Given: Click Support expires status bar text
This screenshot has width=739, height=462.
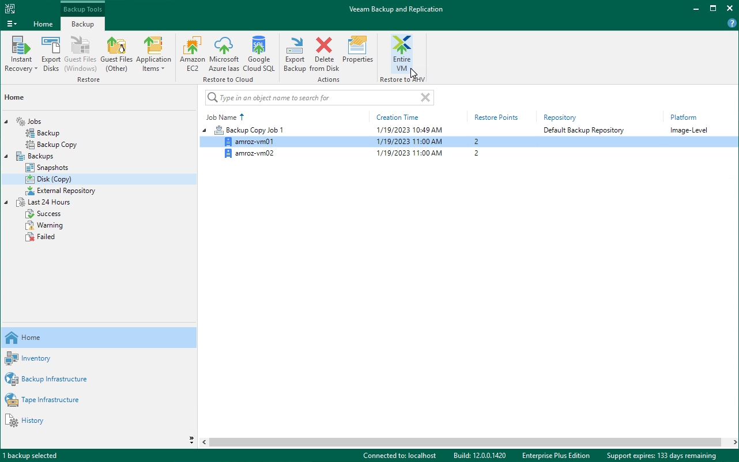Looking at the screenshot, I should (661, 456).
